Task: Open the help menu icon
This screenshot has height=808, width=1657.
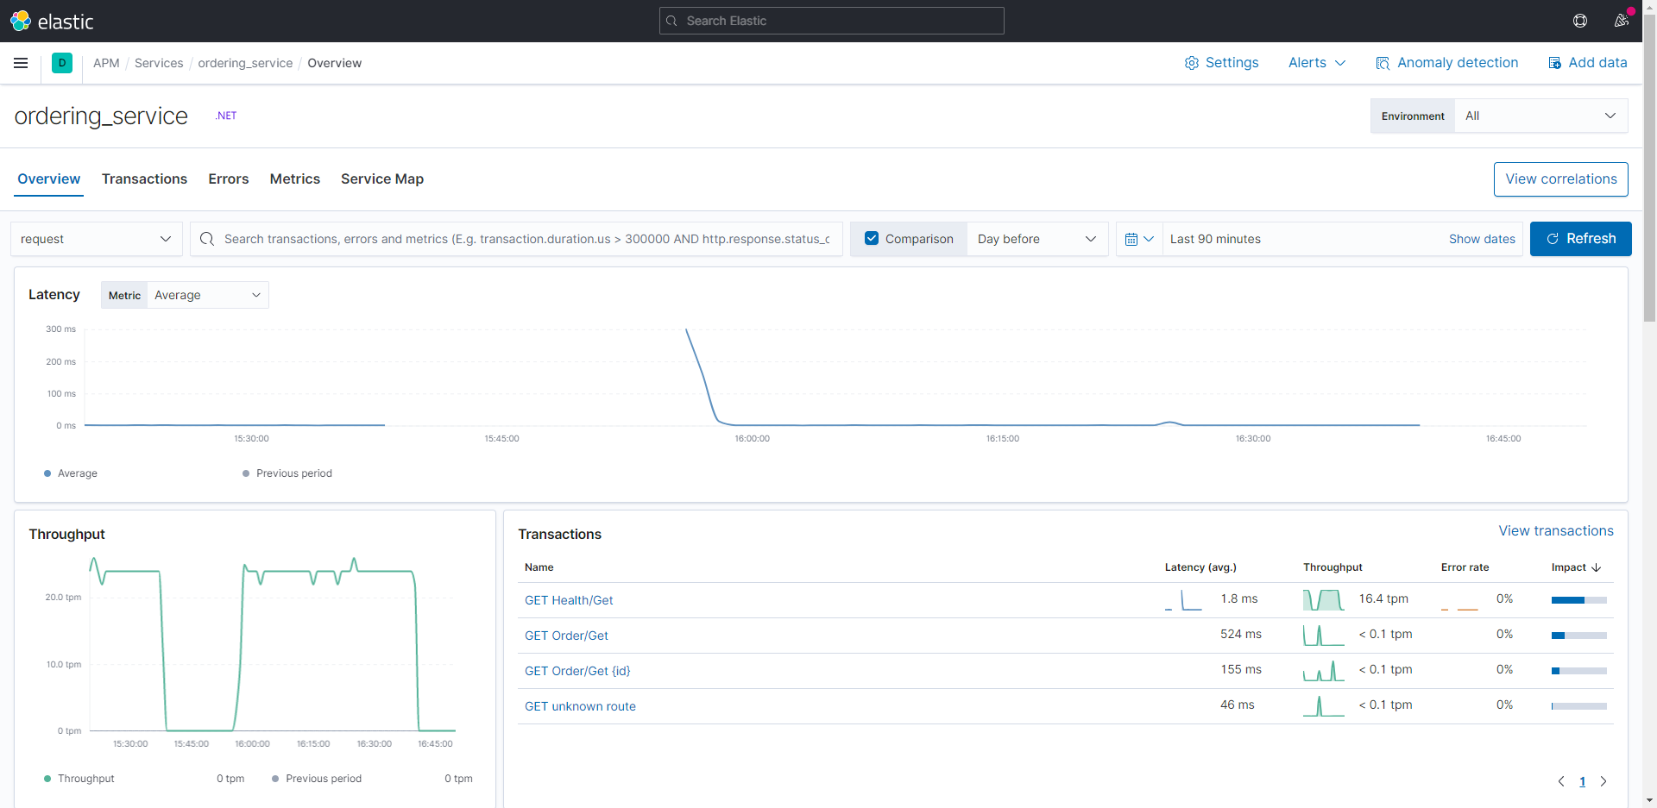Action: pyautogui.click(x=1580, y=21)
